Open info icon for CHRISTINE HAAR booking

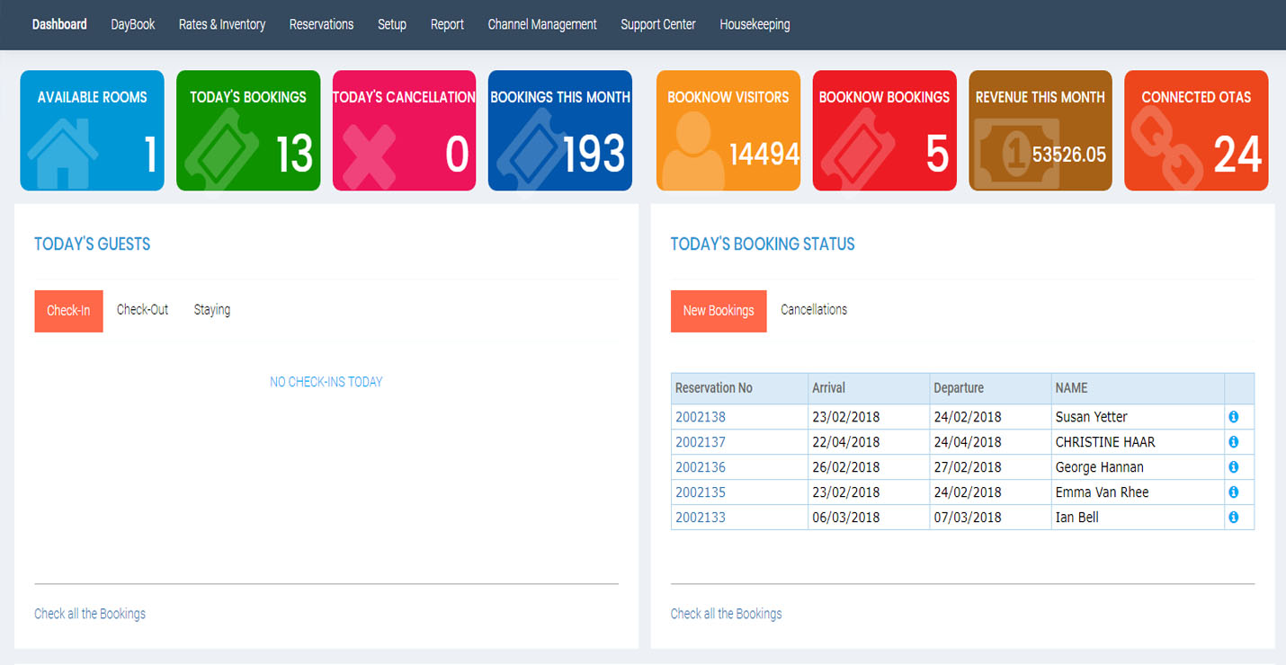[1233, 442]
